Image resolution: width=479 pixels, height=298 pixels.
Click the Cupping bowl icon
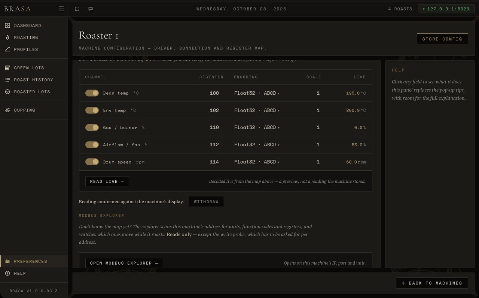tap(7, 110)
